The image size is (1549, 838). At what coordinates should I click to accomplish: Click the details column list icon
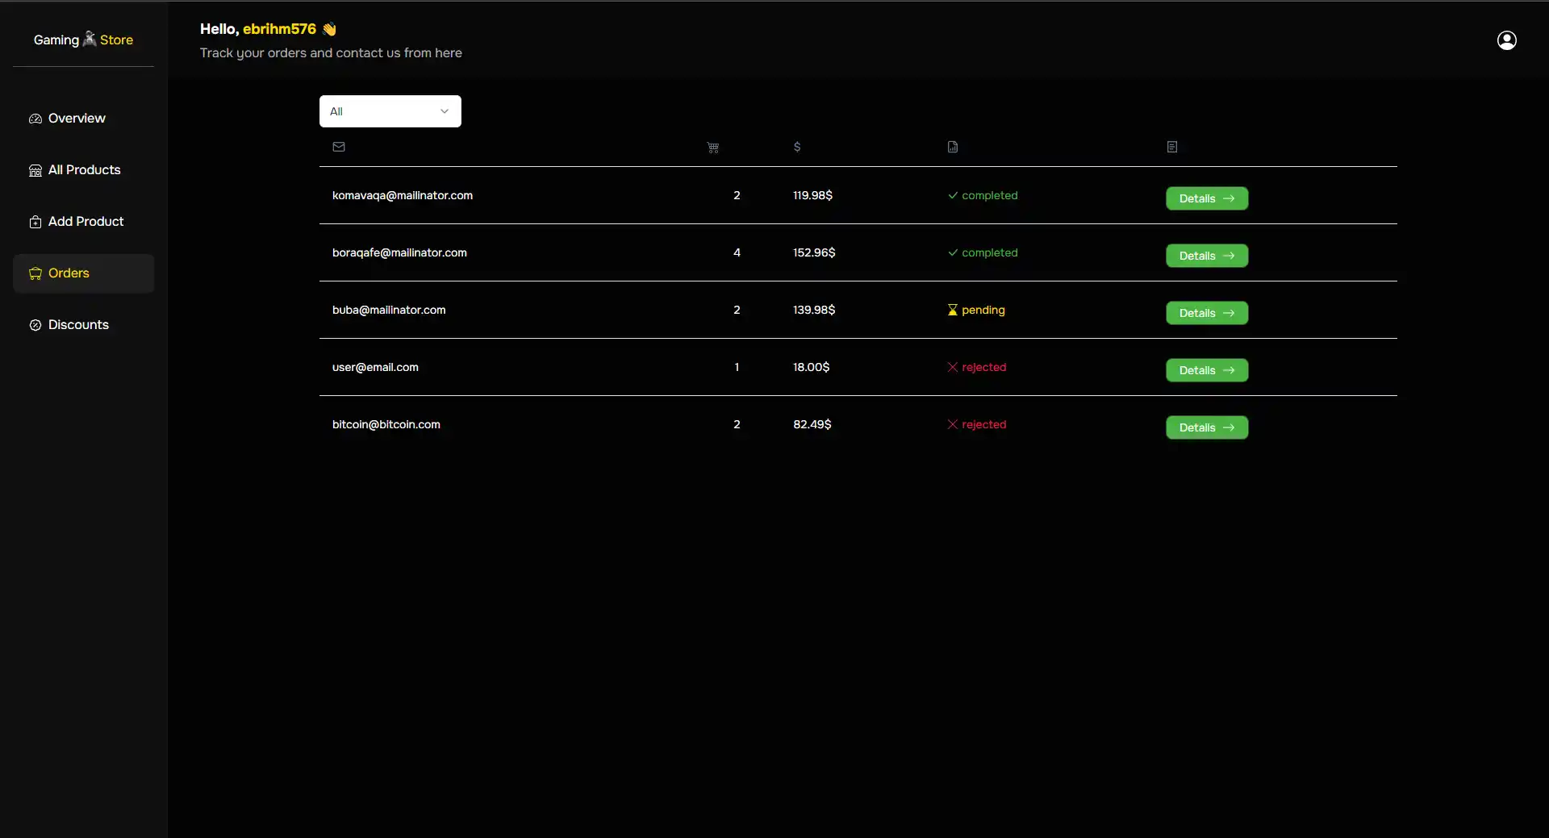pos(1172,147)
